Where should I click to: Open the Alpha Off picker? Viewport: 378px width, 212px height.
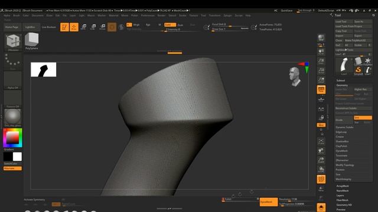pos(13,80)
